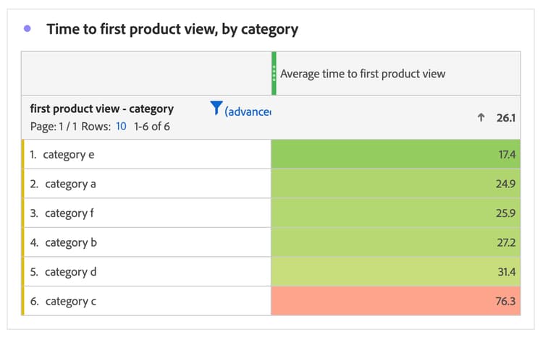Click the sort arrow next to 26.1
This screenshot has width=543, height=340.
pyautogui.click(x=481, y=117)
